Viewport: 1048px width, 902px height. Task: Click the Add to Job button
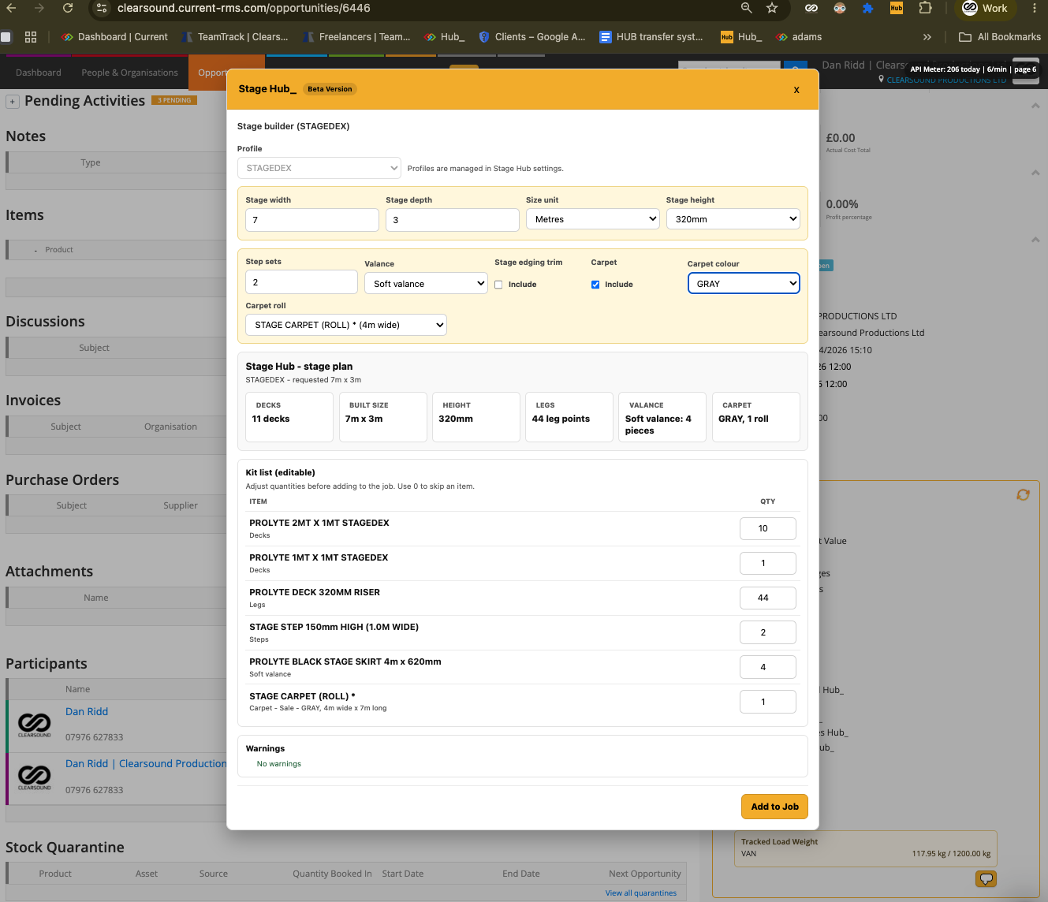pos(774,807)
